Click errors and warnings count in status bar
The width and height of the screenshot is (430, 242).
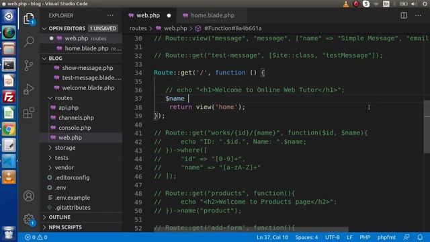[x=36, y=237]
